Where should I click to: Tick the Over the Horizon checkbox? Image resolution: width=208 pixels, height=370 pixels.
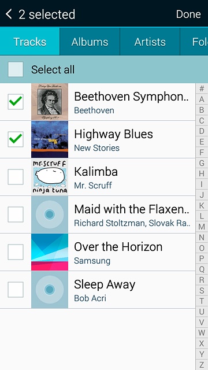click(x=16, y=252)
